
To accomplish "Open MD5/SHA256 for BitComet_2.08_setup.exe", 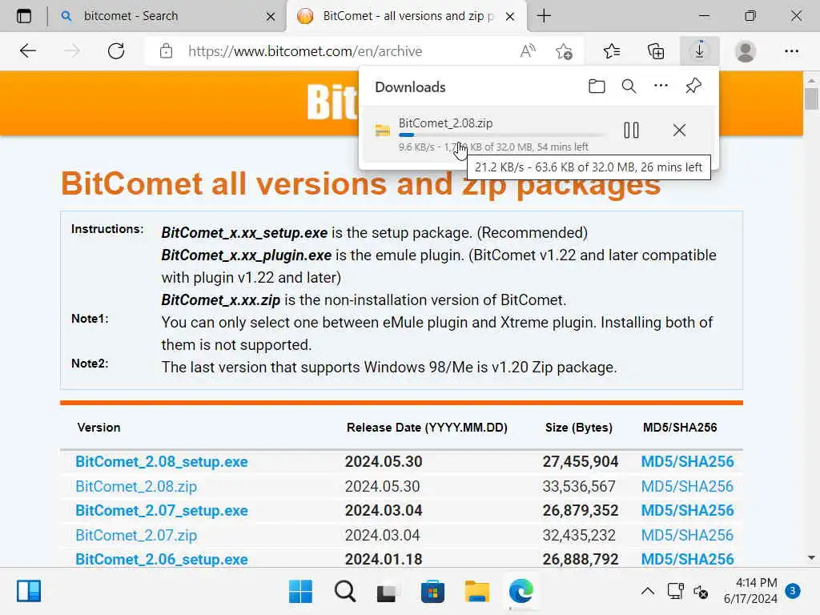I will (687, 462).
